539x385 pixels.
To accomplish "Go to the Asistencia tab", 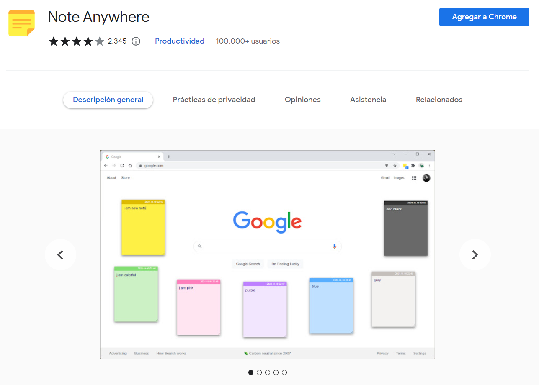I will point(368,100).
